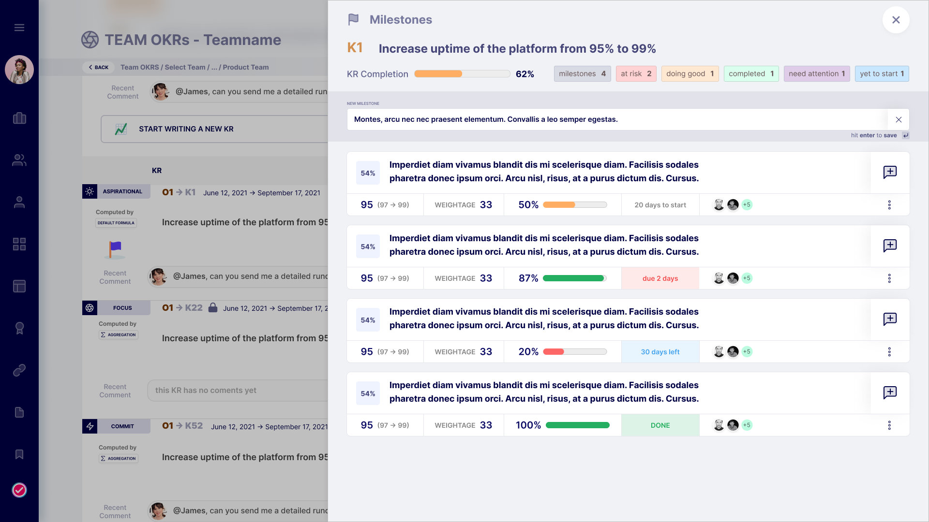Viewport: 929px width, 522px height.
Task: Click the red checkmark icon in the sidebar
Action: pos(19,490)
